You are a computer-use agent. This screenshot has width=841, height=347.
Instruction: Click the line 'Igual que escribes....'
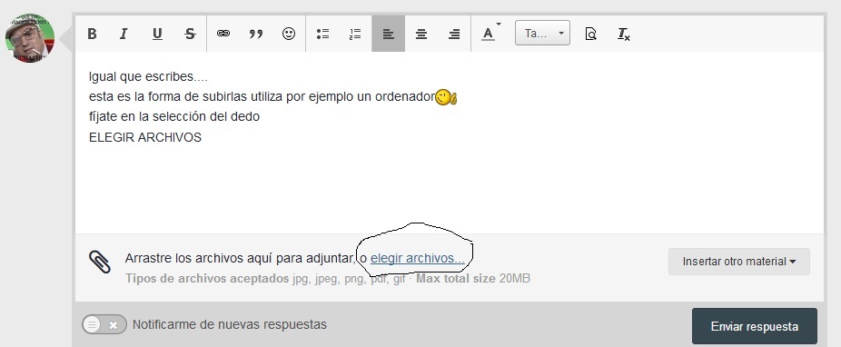(149, 76)
